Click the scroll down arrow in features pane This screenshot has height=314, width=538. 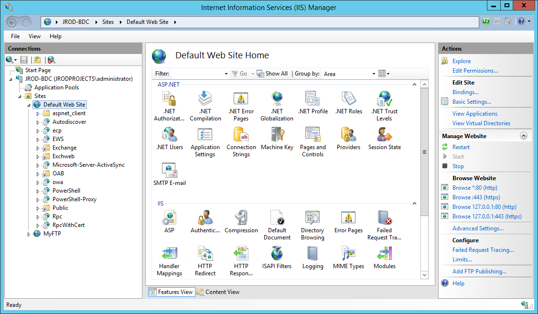[424, 275]
